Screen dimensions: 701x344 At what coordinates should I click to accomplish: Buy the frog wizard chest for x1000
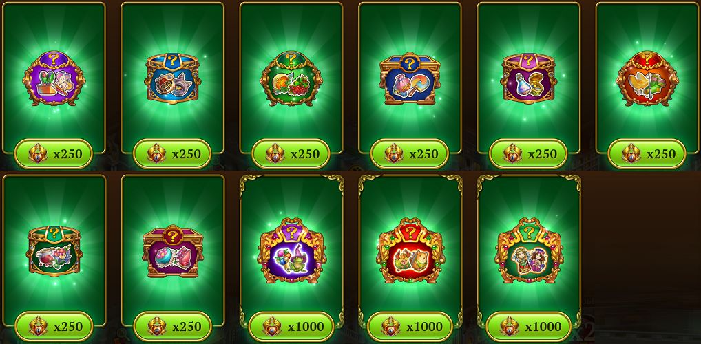[291, 327]
